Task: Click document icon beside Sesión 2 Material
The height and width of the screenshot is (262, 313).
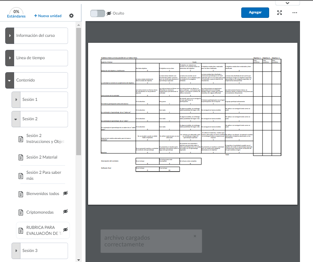Action: [21, 157]
